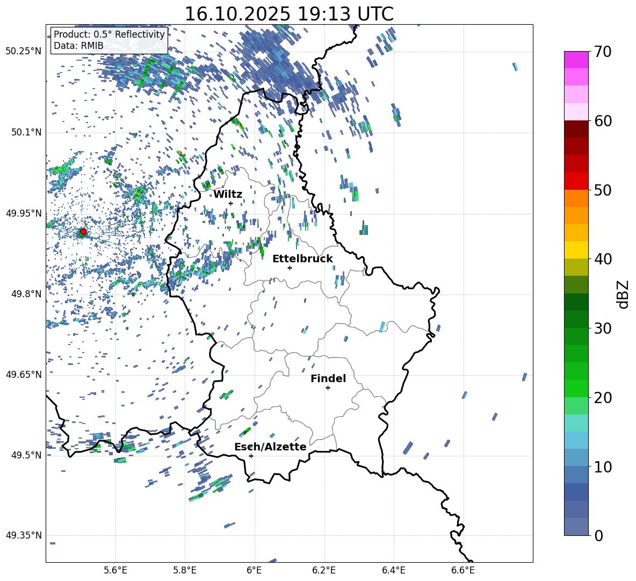Click the colorbar tick label 70
The height and width of the screenshot is (581, 636).
point(603,52)
